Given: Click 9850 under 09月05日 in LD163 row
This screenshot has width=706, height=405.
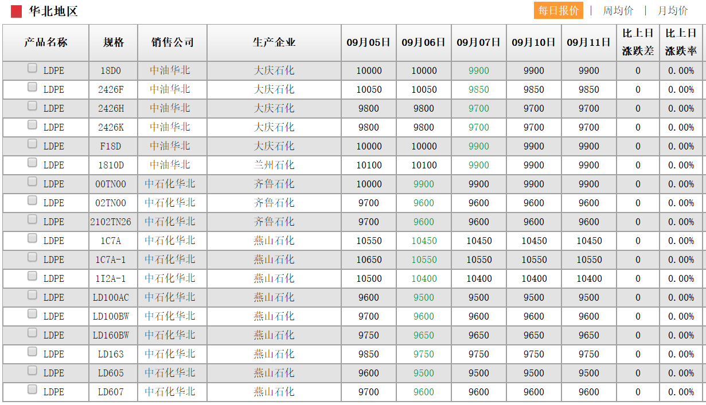Looking at the screenshot, I should point(369,355).
